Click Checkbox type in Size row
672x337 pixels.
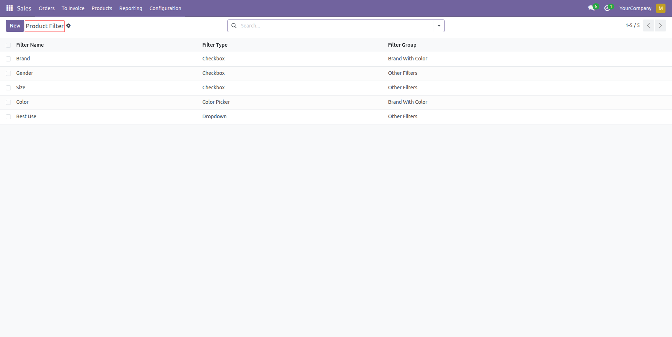point(213,88)
